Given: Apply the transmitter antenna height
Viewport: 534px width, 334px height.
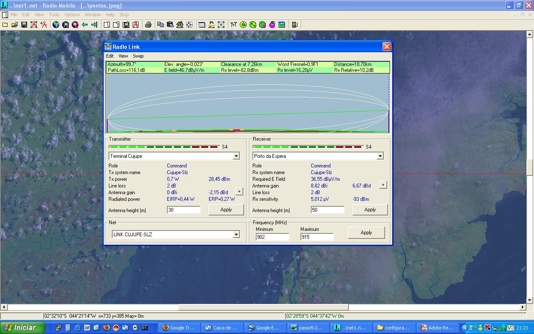Looking at the screenshot, I should [226, 210].
